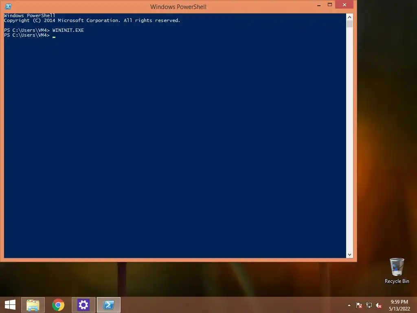Click the scrollbar down arrow in PowerShell

[349, 255]
